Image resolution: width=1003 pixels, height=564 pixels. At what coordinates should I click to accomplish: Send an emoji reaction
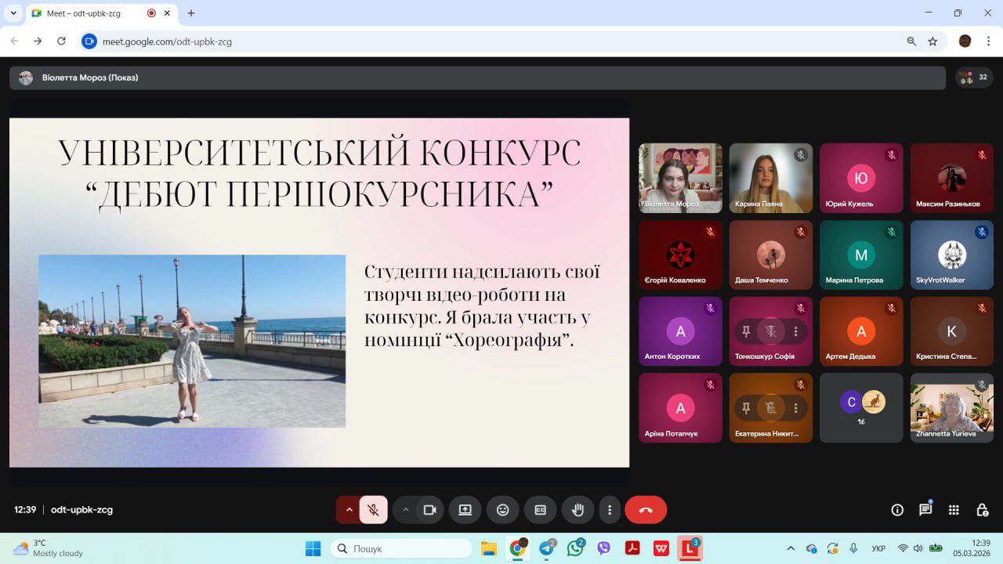pyautogui.click(x=502, y=510)
